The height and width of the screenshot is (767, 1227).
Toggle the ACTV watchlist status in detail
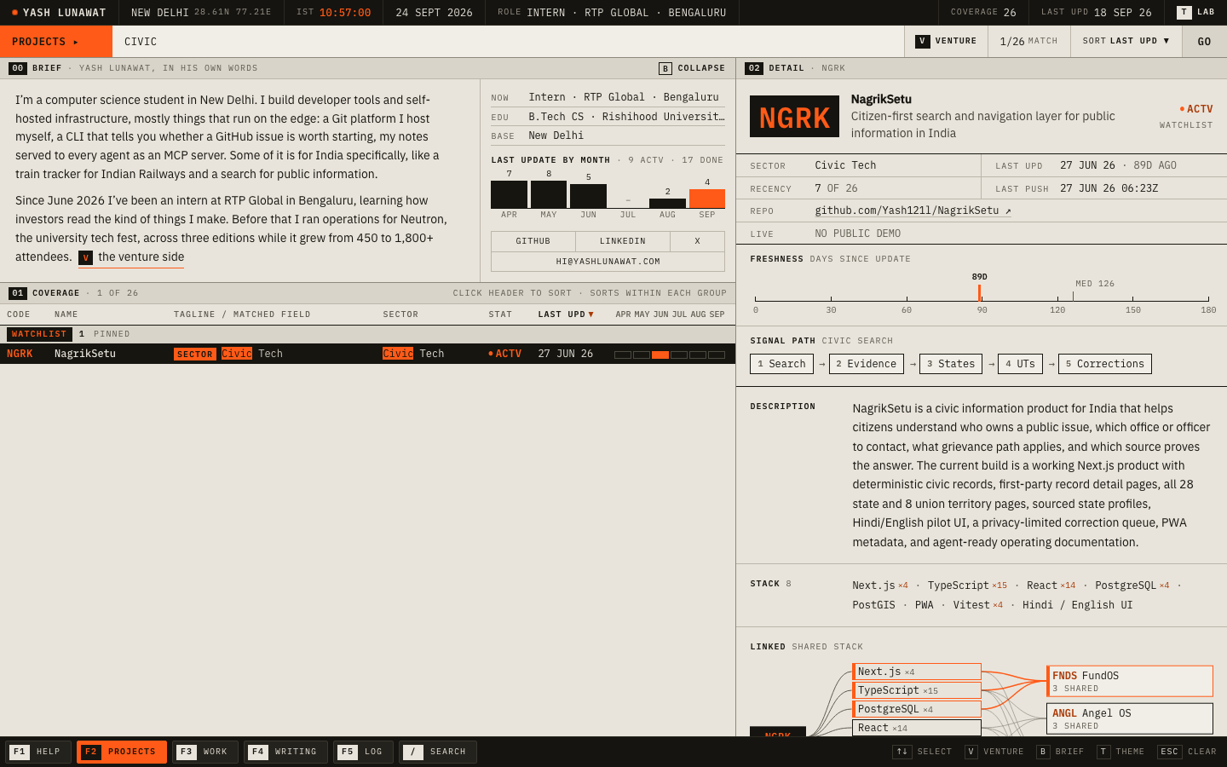coord(1195,109)
